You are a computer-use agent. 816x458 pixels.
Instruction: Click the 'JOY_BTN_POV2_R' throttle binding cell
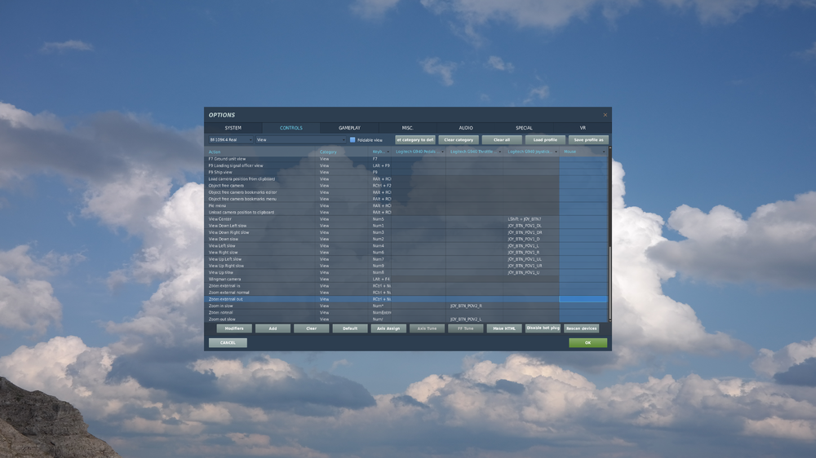[x=474, y=306]
